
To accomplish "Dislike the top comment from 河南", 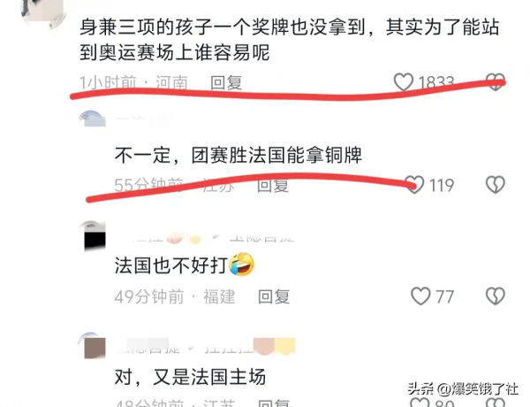I will (496, 82).
